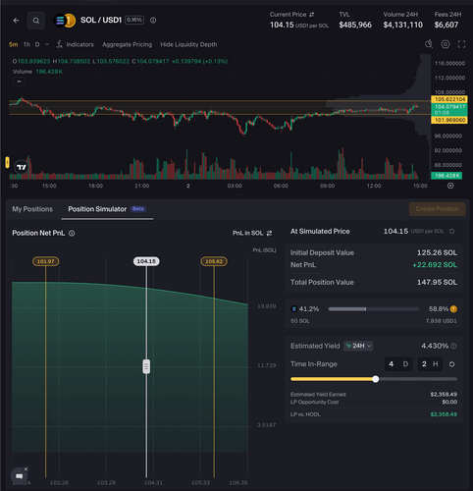The height and width of the screenshot is (491, 473).
Task: Click the 4.430% estimated yield value
Action: 435,346
